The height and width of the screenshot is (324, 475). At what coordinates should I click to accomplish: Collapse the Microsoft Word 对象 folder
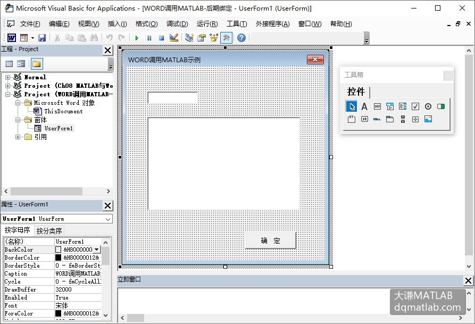[18, 103]
